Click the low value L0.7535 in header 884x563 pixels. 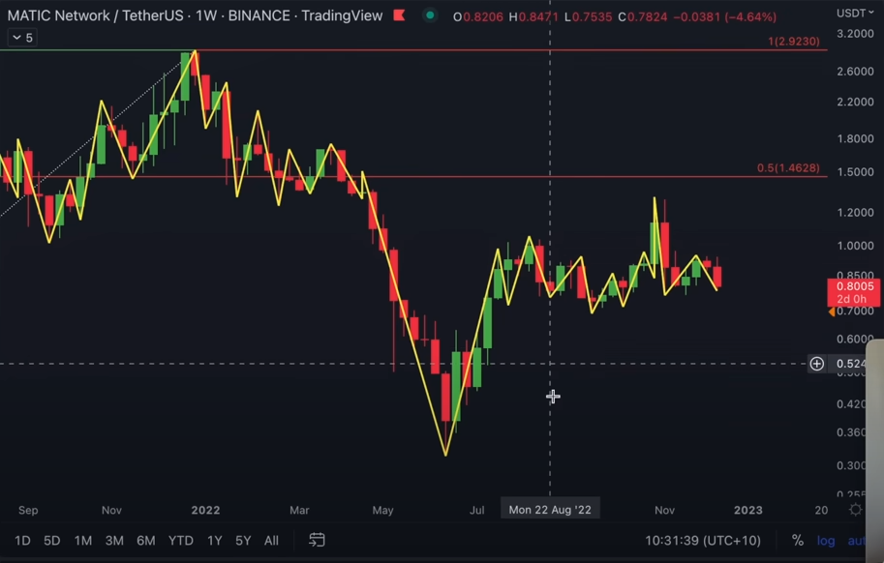(588, 16)
